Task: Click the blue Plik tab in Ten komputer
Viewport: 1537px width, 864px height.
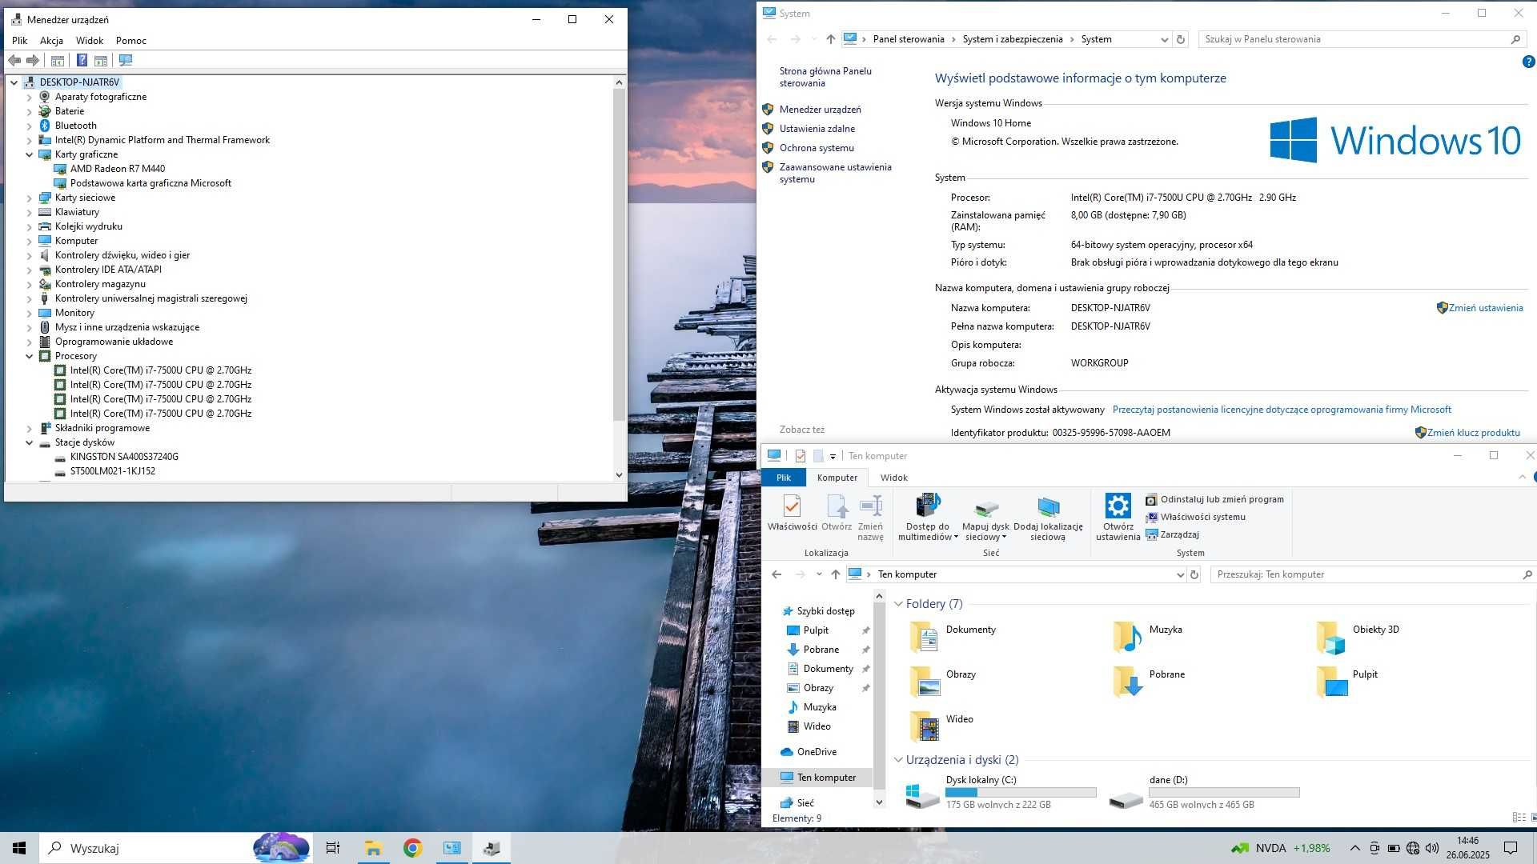Action: 783,478
